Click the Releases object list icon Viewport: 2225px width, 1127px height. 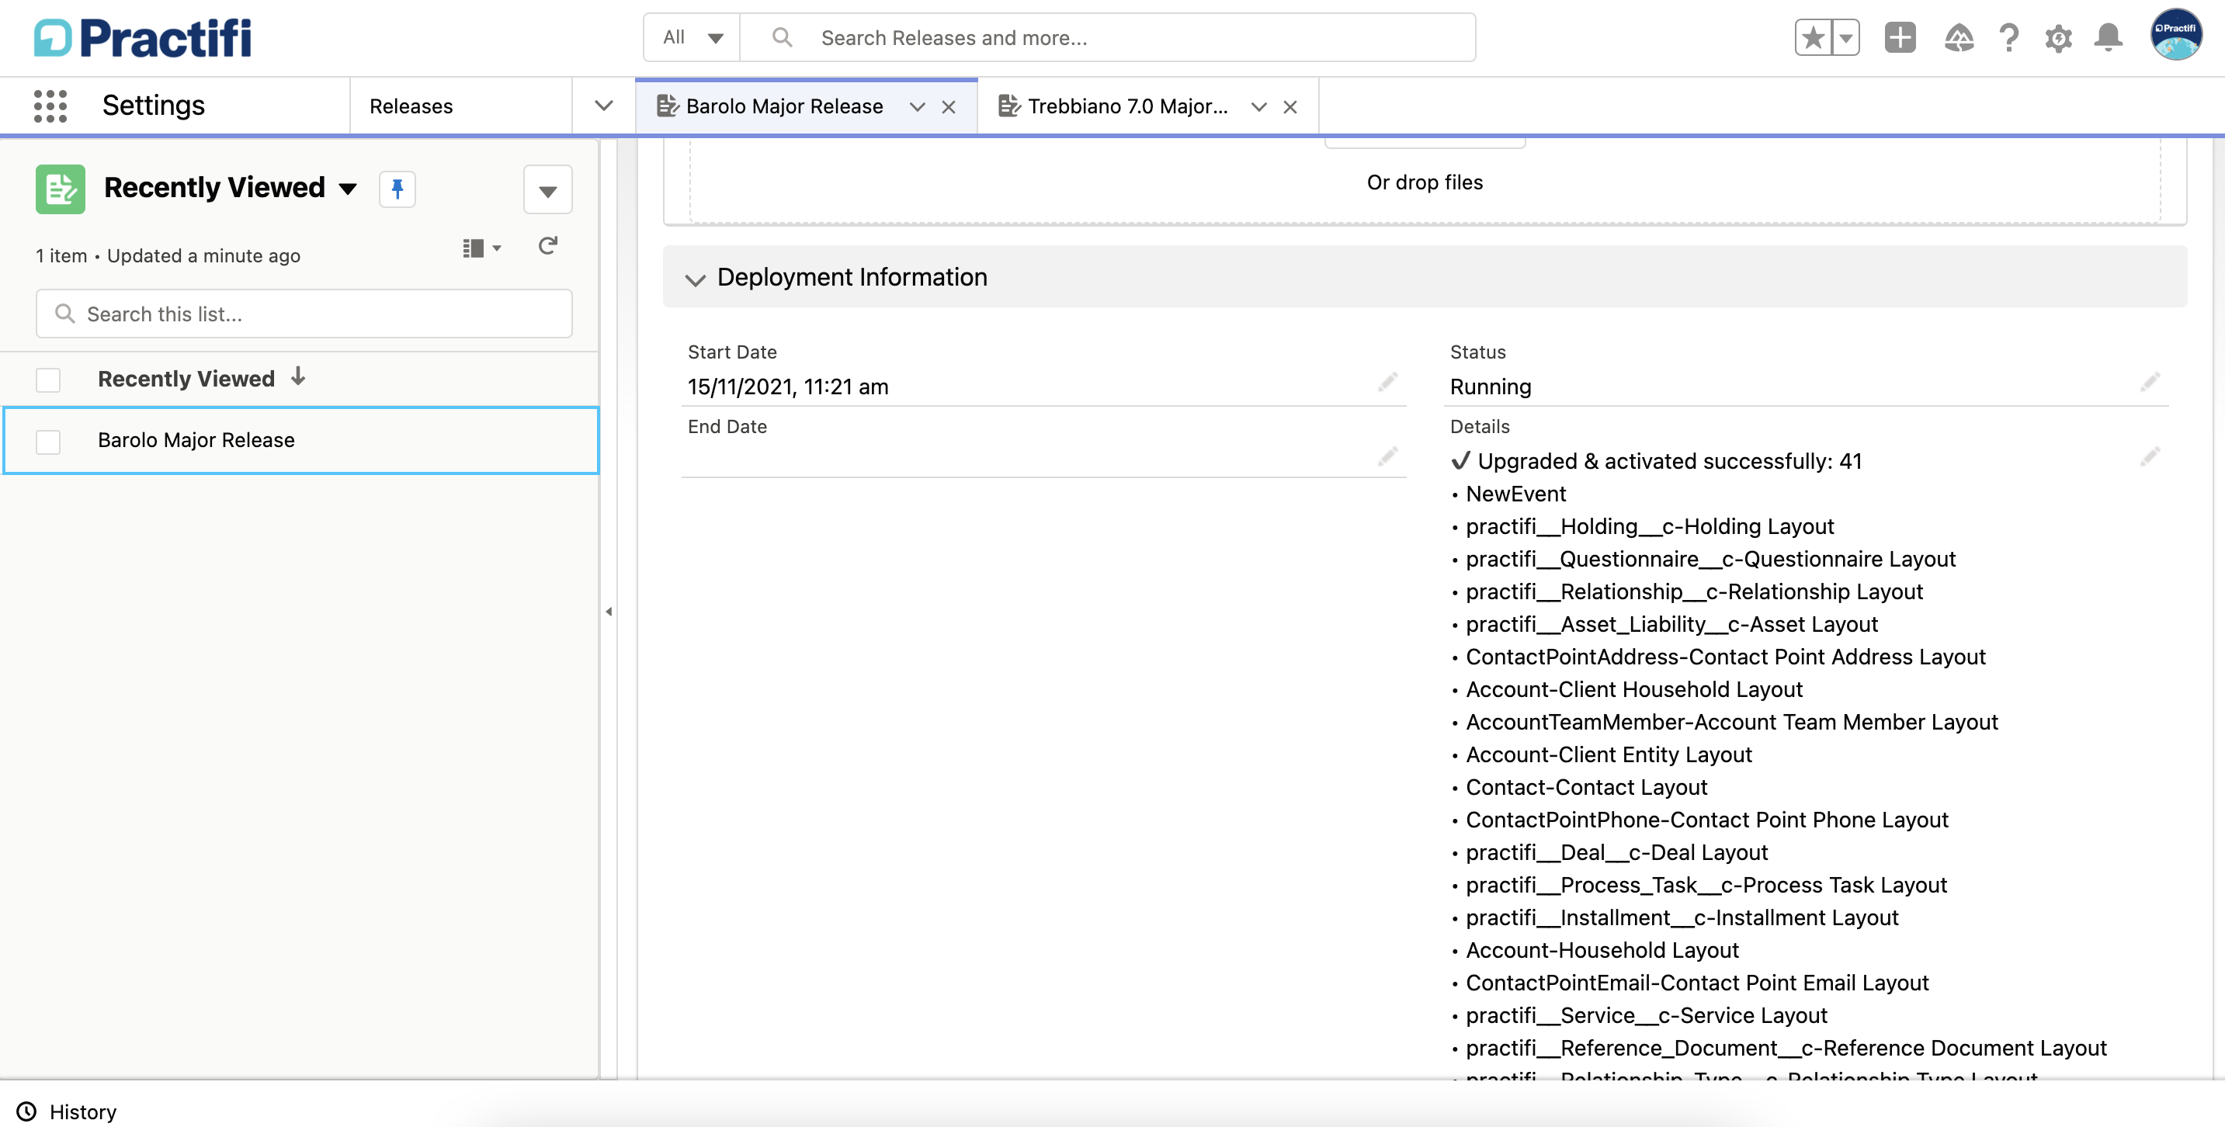click(x=60, y=189)
